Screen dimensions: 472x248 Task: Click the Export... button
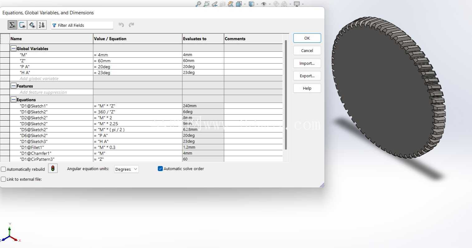tap(307, 76)
